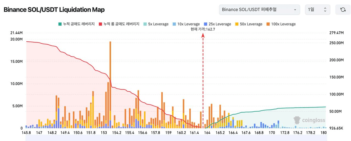The image size is (351, 141).
Task: Click the 170 x-axis price label
Action: 272,133
